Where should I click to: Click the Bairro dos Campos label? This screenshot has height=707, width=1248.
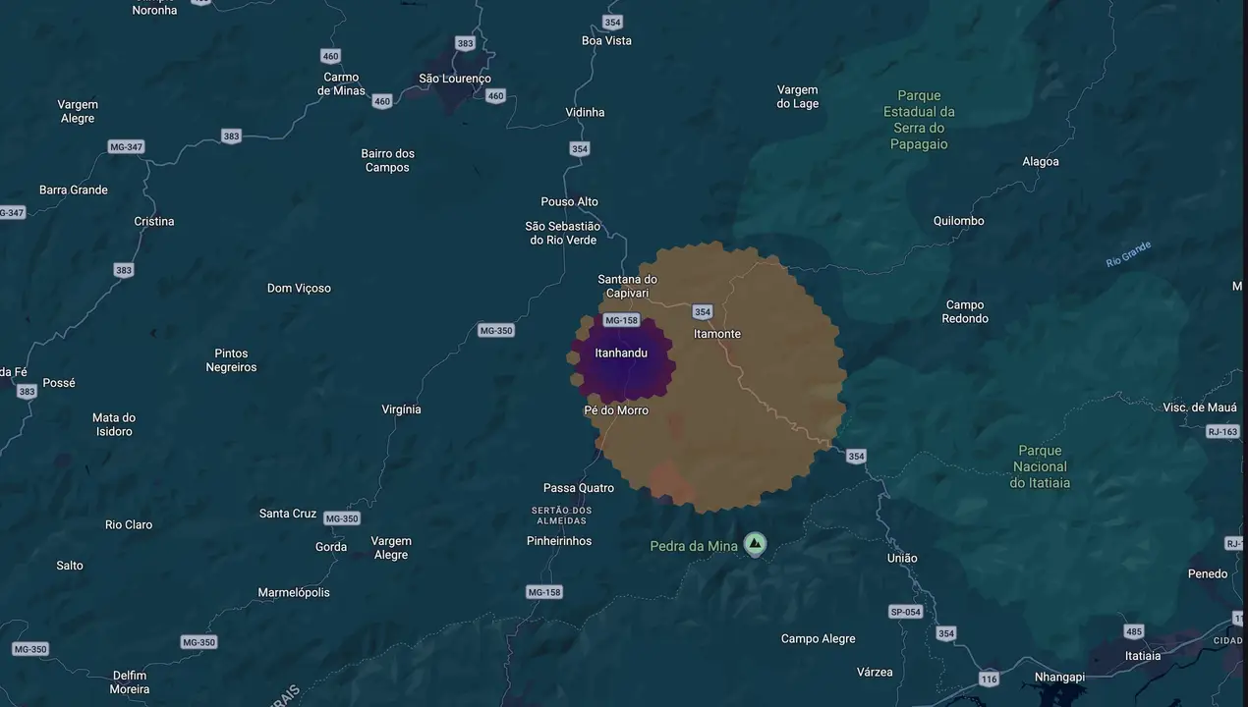click(x=388, y=160)
